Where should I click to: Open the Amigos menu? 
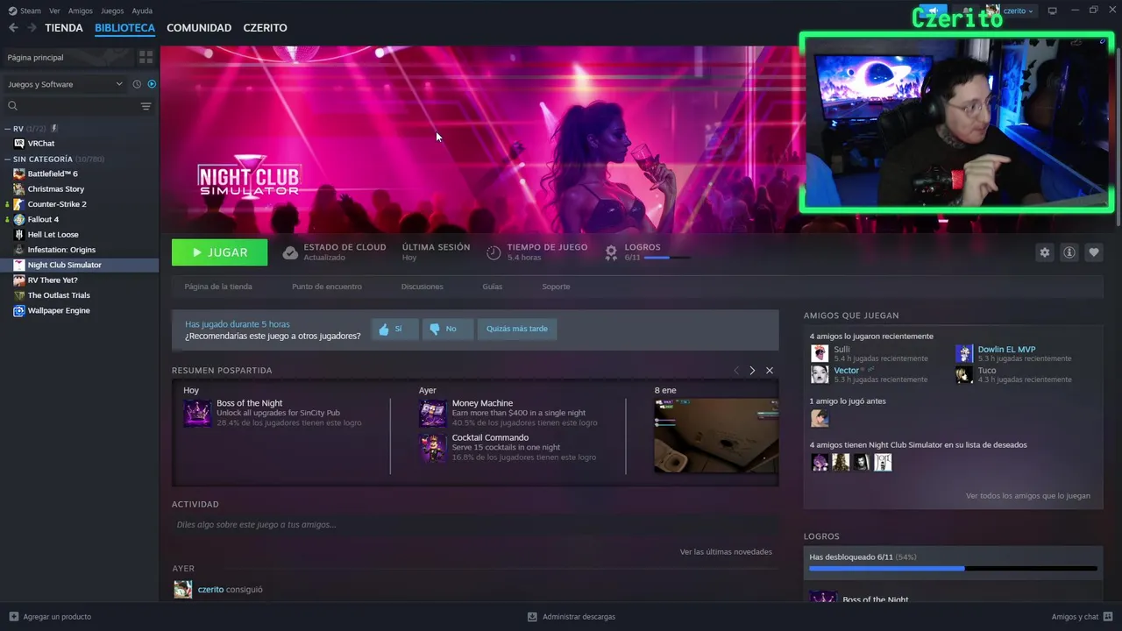(x=80, y=11)
